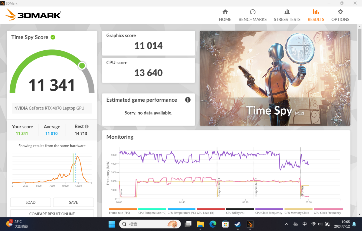Open the notification bell in the taskbar

[354, 224]
